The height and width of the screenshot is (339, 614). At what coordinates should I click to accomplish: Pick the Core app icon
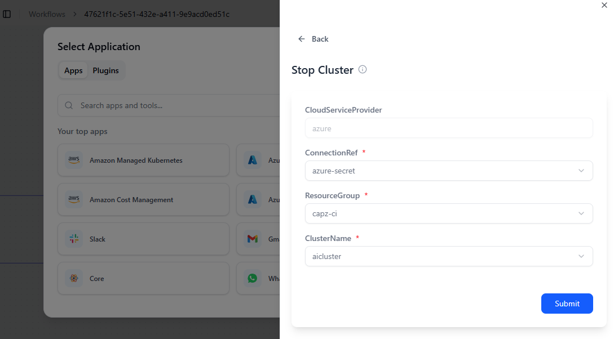(74, 279)
